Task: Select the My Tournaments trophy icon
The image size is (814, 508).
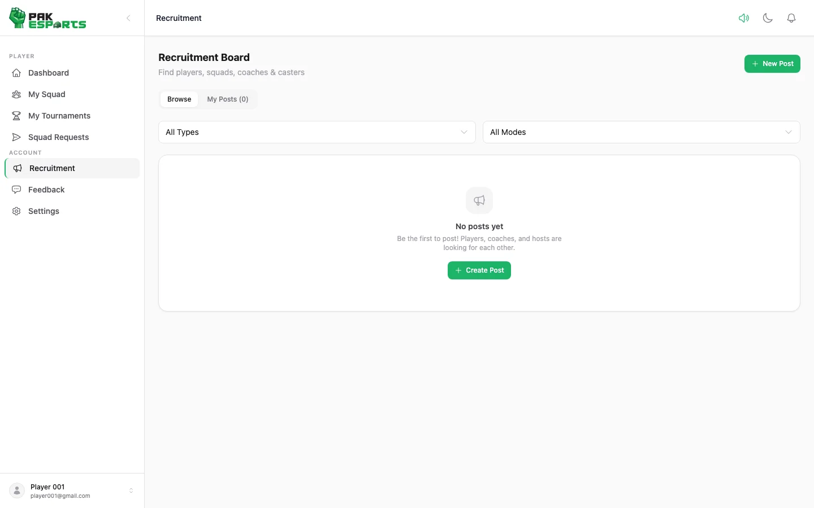Action: tap(16, 116)
